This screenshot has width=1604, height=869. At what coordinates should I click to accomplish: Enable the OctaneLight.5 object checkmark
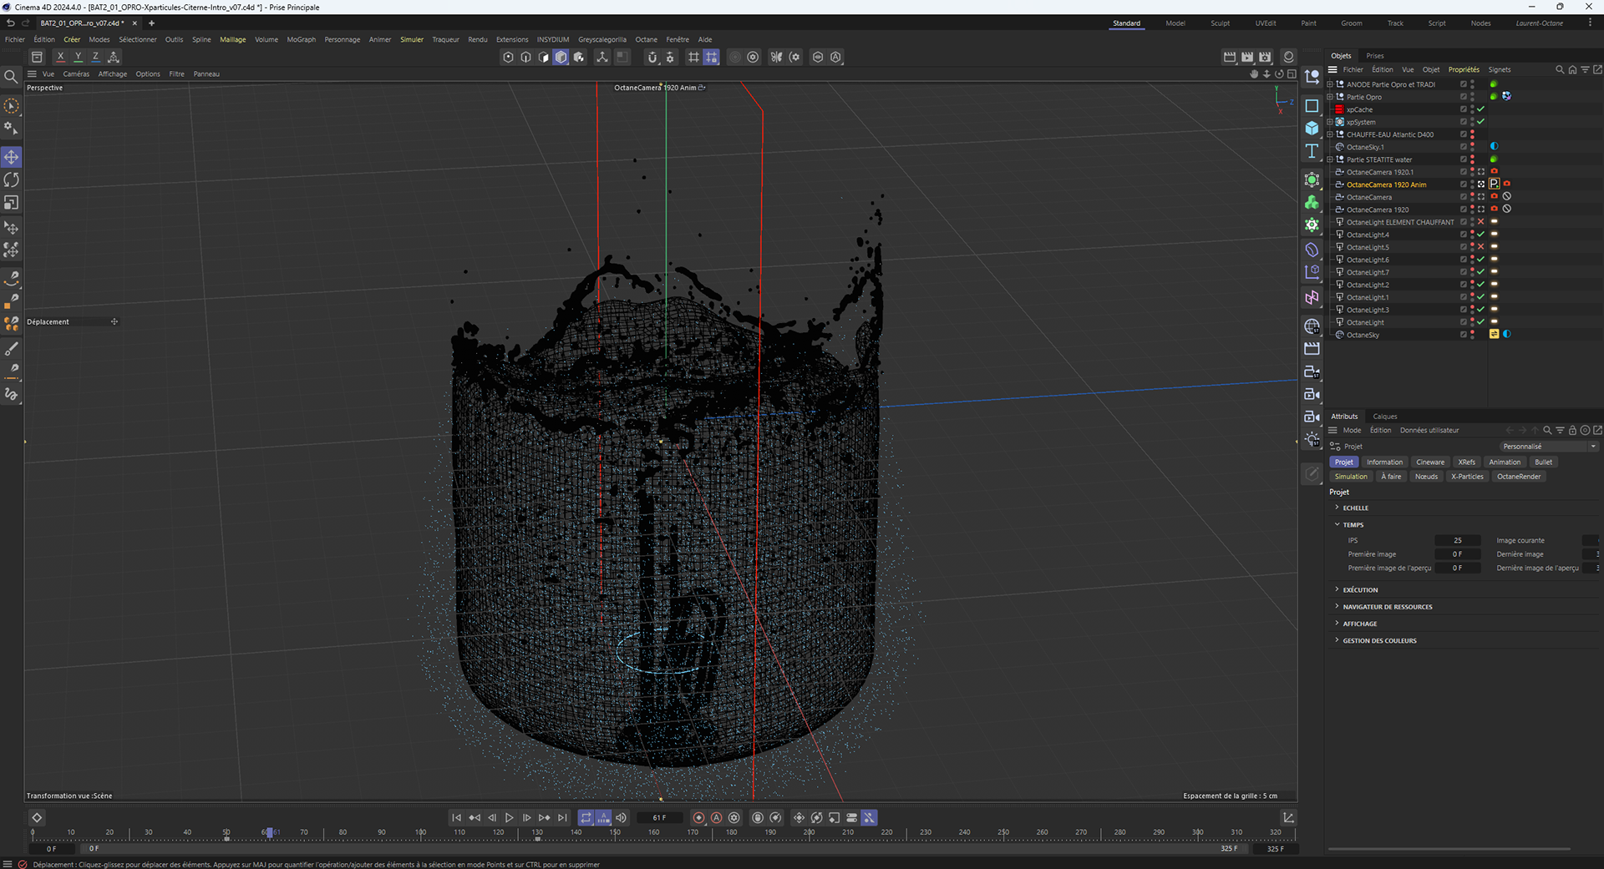coord(1480,247)
